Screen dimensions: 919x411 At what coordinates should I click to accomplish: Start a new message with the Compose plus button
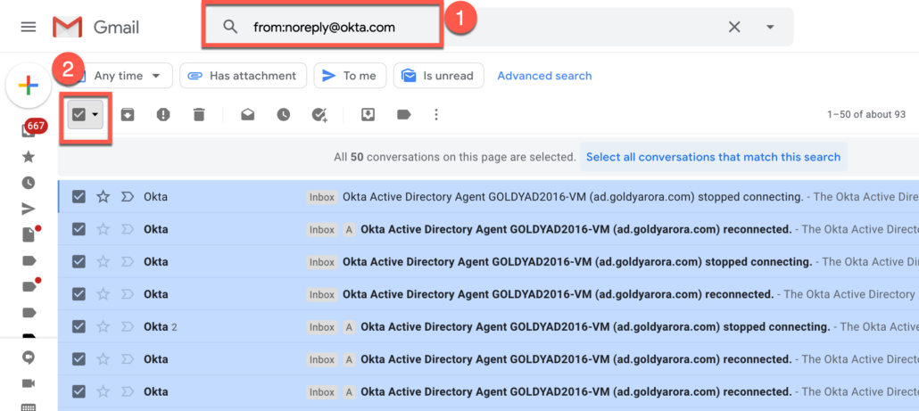[x=29, y=86]
